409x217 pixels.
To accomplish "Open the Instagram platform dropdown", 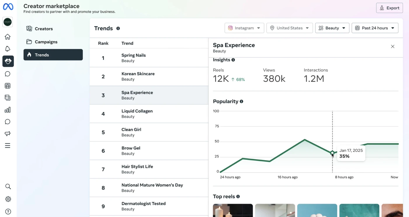I will click(x=244, y=28).
